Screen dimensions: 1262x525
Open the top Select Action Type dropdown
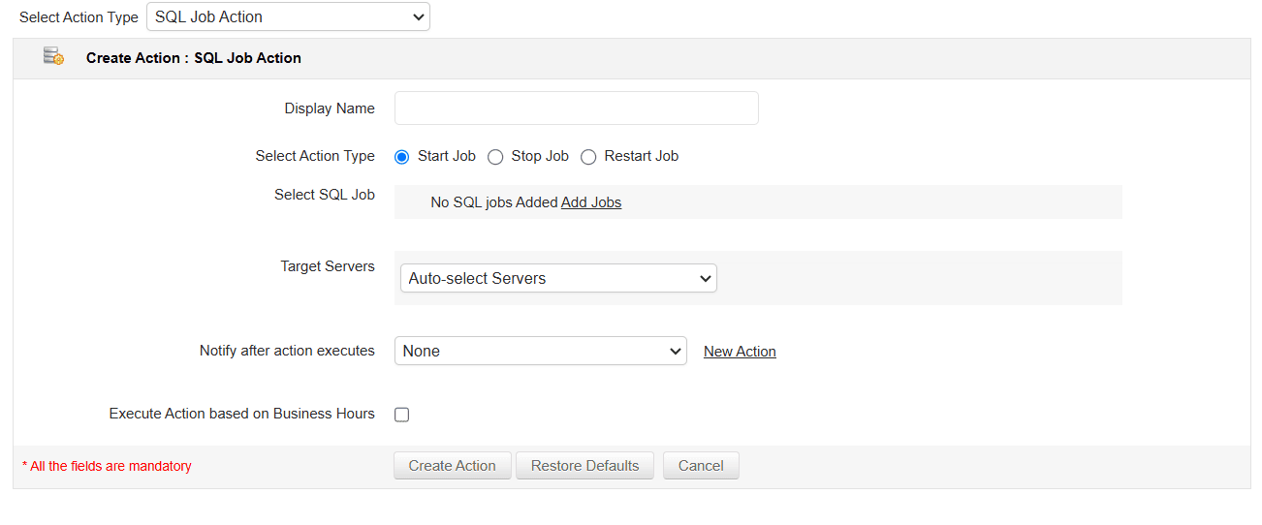tap(288, 17)
